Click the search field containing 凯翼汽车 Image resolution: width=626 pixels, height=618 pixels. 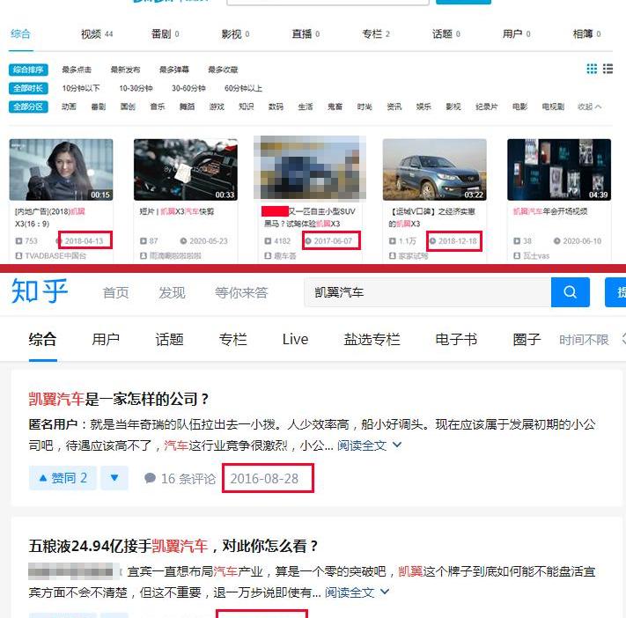click(426, 292)
